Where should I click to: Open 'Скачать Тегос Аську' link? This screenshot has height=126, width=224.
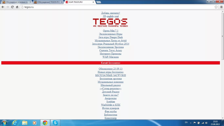[111, 51]
